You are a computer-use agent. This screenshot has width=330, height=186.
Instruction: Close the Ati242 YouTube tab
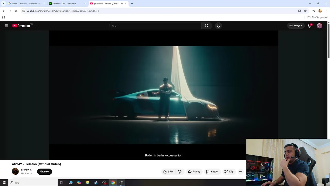[126, 4]
